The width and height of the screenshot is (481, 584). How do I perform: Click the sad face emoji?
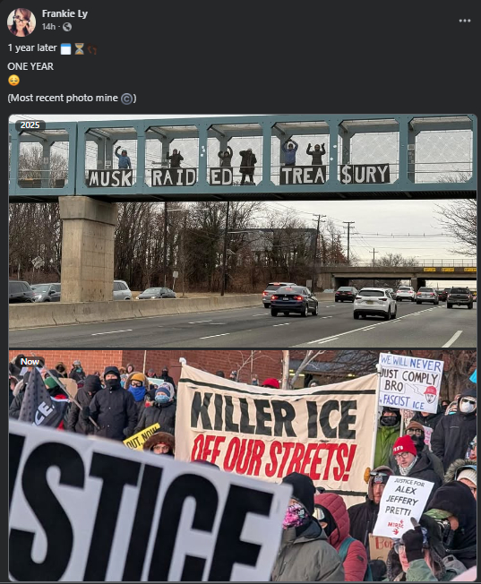[x=13, y=81]
